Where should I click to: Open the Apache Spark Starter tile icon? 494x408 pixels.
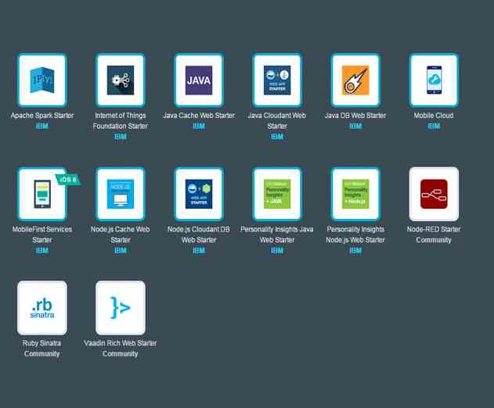42,81
